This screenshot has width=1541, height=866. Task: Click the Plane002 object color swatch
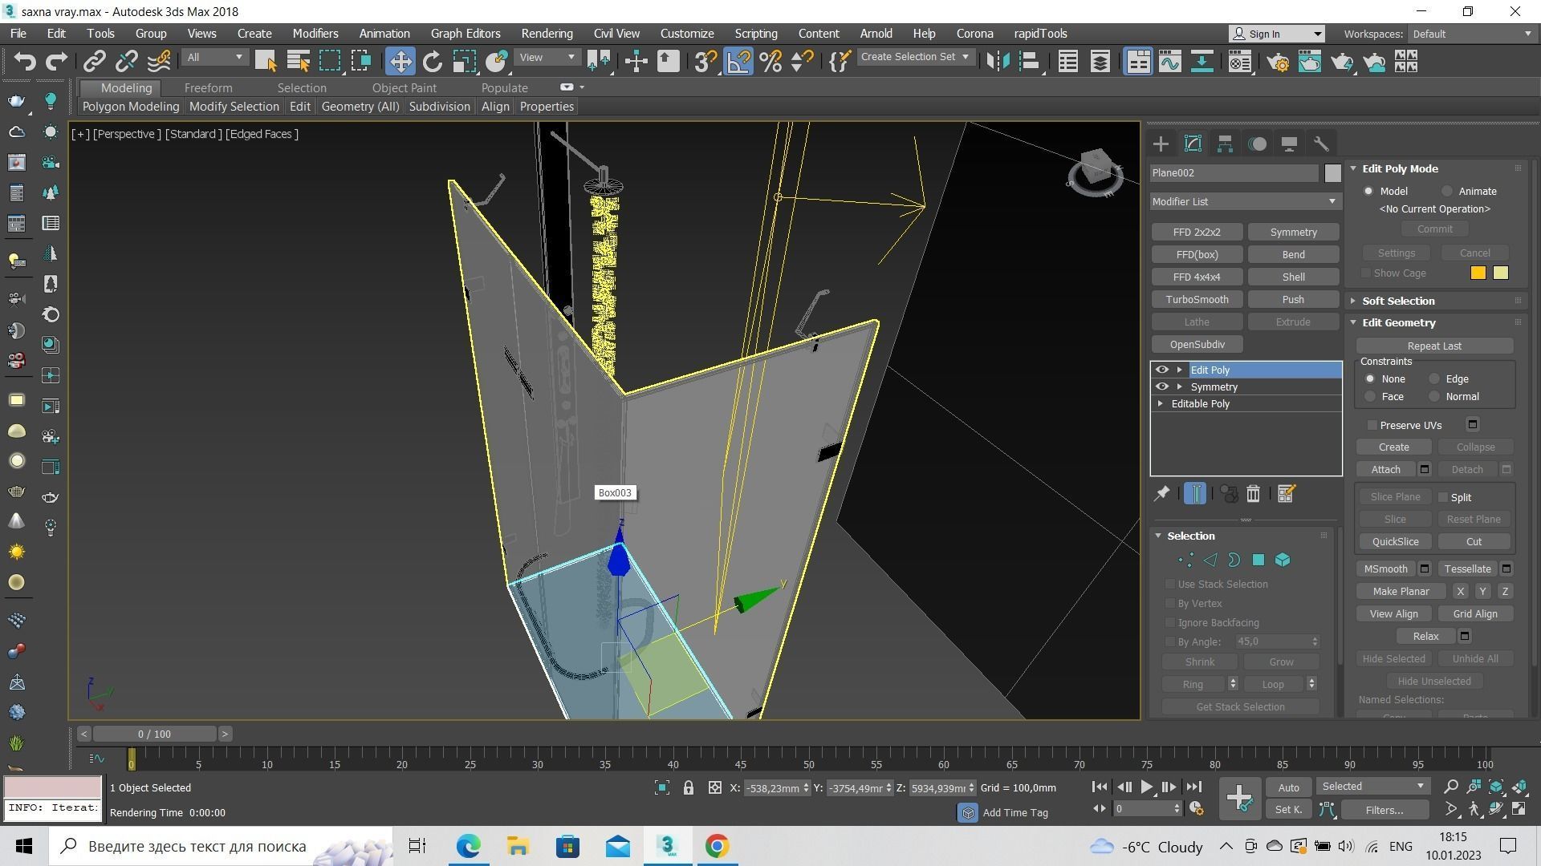pyautogui.click(x=1332, y=173)
